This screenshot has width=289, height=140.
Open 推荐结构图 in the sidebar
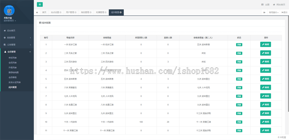pyautogui.click(x=14, y=72)
